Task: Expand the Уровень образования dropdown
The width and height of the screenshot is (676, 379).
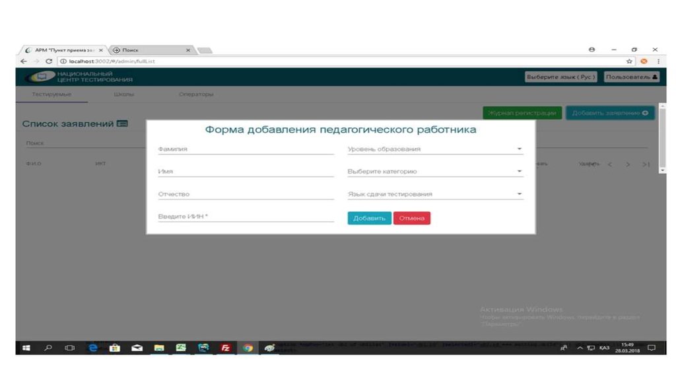Action: (435, 149)
